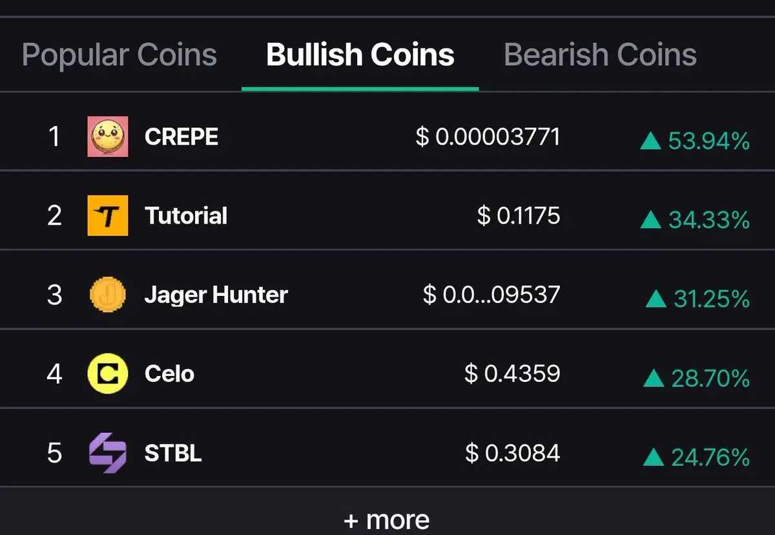This screenshot has height=535, width=775.
Task: Open the purple STBL coin icon
Action: tap(108, 453)
